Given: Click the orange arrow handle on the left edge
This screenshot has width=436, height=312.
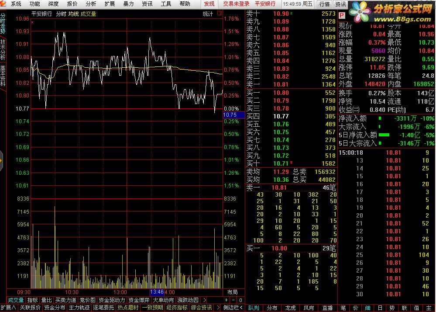Looking at the screenshot, I should tap(1, 161).
